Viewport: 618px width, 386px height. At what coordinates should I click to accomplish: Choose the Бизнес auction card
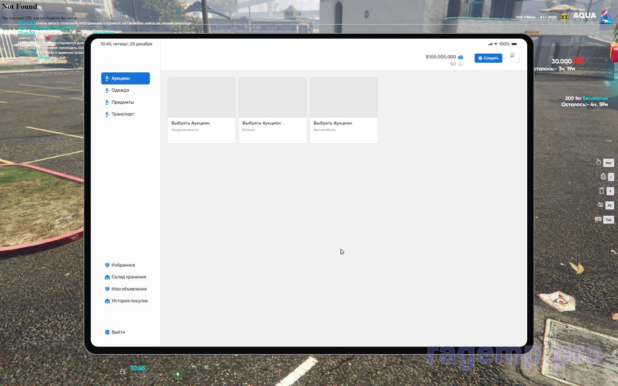coord(272,110)
